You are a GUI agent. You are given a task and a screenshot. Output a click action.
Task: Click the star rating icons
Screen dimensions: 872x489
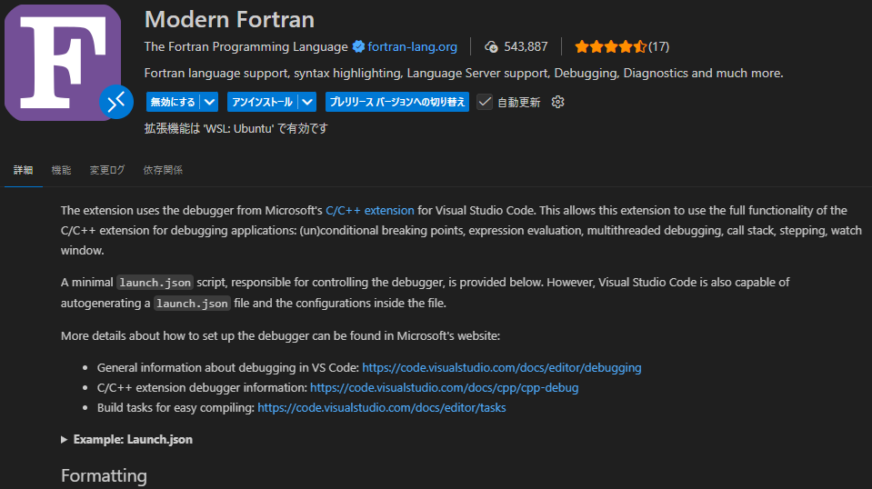click(611, 46)
